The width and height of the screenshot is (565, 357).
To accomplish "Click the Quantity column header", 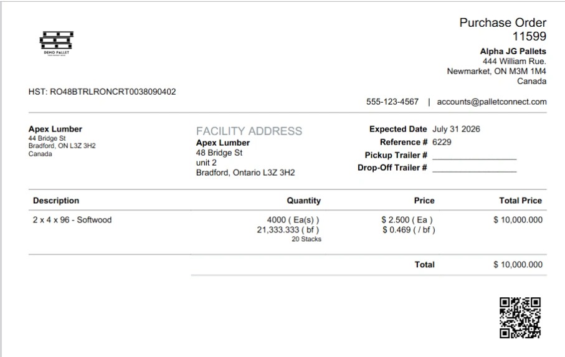I will click(303, 201).
